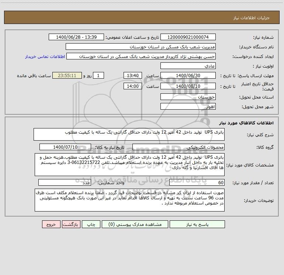Click the مهلت ارسال پاسخ label
This screenshot has width=284, height=275.
(x=256, y=76)
